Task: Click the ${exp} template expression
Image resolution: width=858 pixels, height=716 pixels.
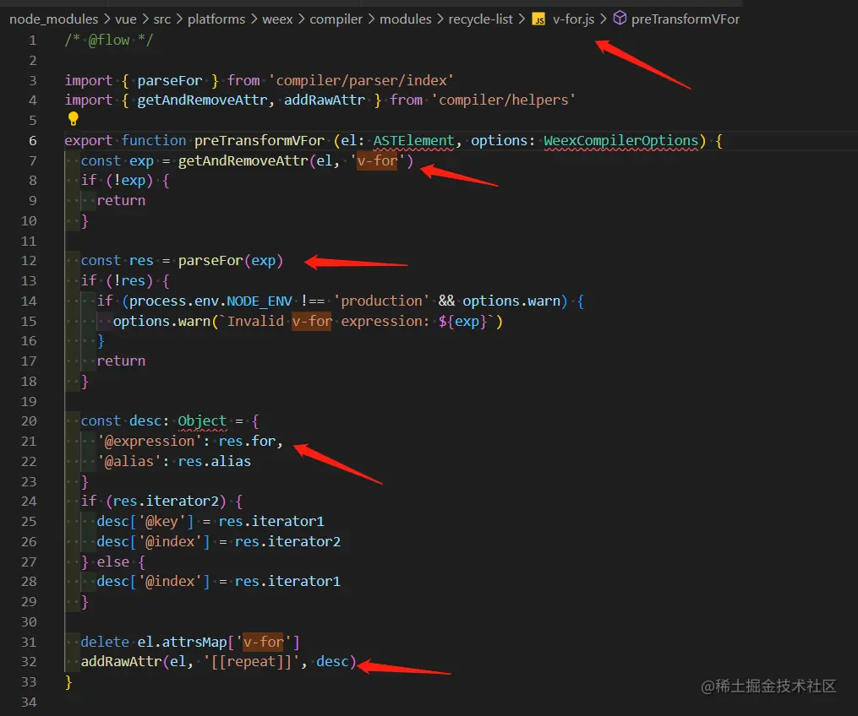Action: click(x=462, y=322)
